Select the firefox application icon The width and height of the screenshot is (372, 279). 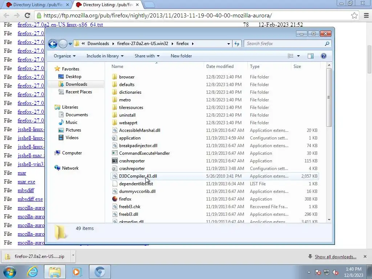click(x=114, y=199)
